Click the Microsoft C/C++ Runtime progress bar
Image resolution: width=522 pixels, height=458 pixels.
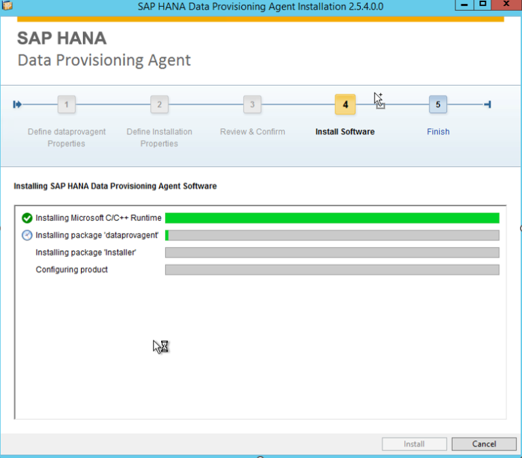[332, 218]
